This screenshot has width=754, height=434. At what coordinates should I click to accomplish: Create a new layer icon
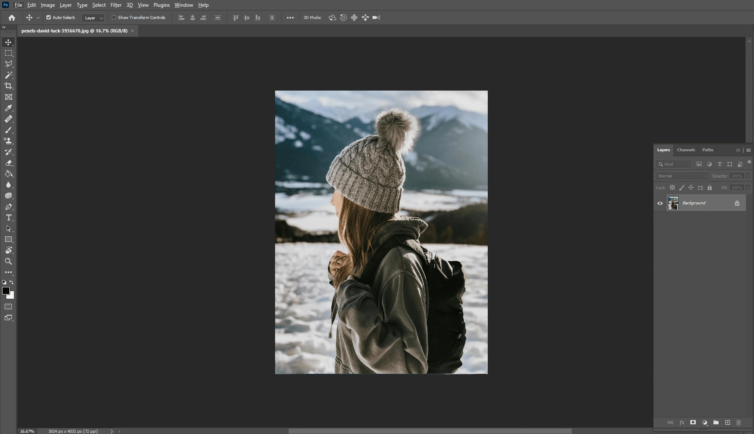[x=727, y=422]
